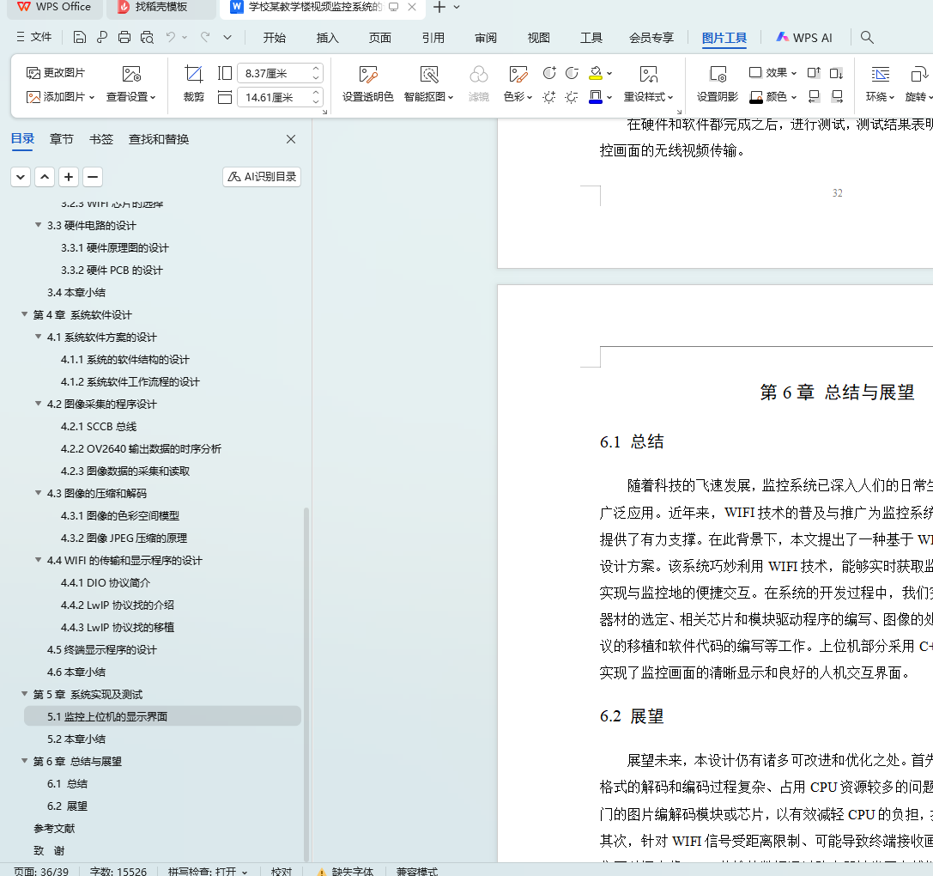Open 查看设置 dropdown
The height and width of the screenshot is (876, 933).
point(153,97)
